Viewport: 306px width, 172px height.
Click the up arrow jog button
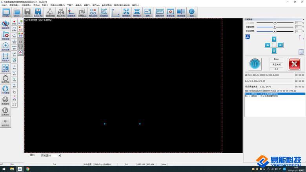[x=274, y=39]
